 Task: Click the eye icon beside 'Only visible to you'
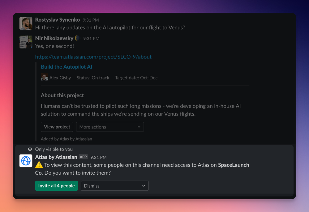coord(30,149)
